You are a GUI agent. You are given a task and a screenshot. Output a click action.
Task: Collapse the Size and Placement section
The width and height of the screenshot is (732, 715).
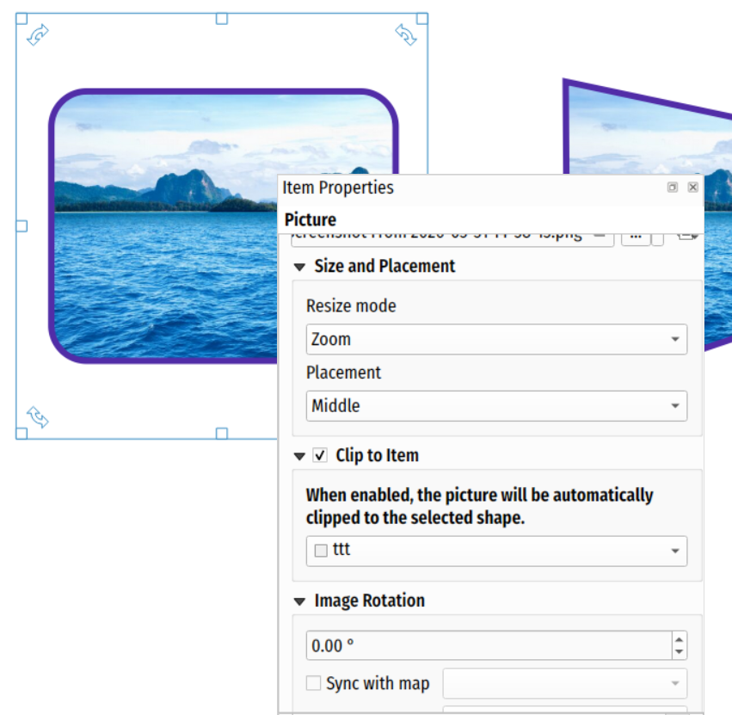pyautogui.click(x=299, y=267)
